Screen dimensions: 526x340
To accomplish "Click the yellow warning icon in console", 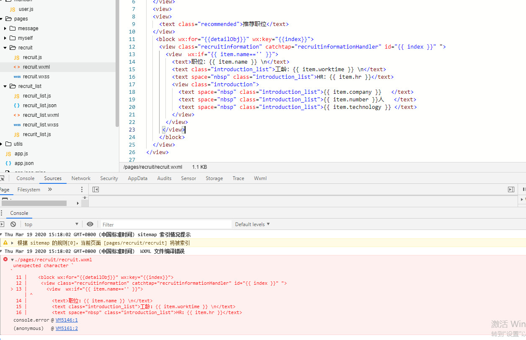I will [5, 243].
